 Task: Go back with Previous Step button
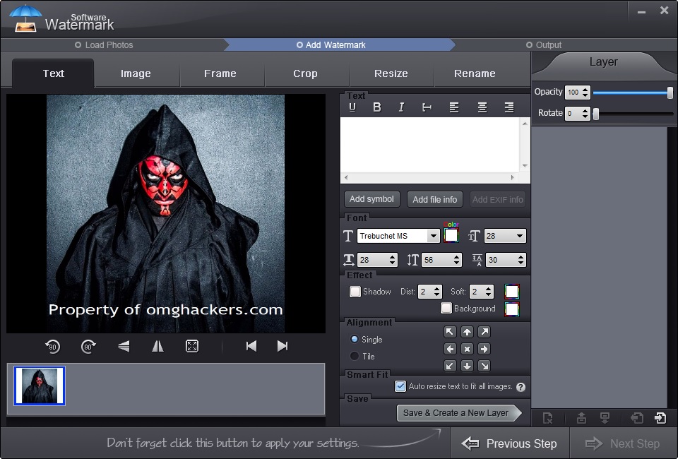pyautogui.click(x=509, y=443)
